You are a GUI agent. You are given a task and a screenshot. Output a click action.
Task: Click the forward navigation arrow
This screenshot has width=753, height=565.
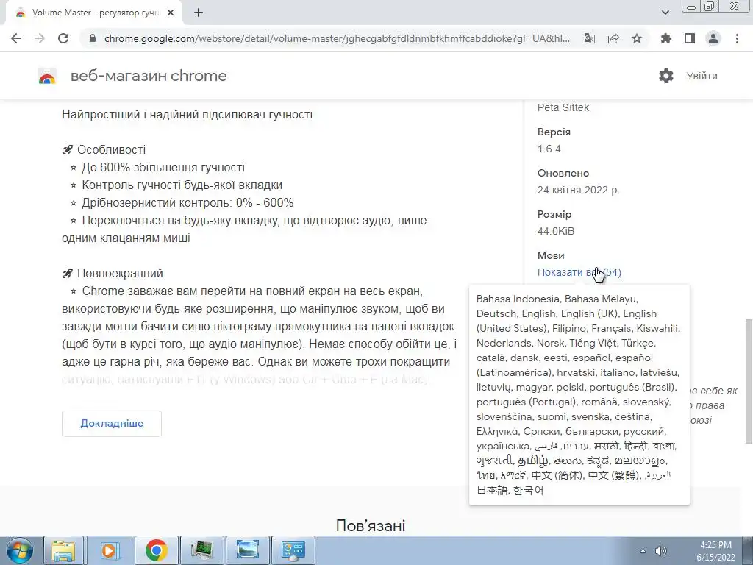pos(40,38)
